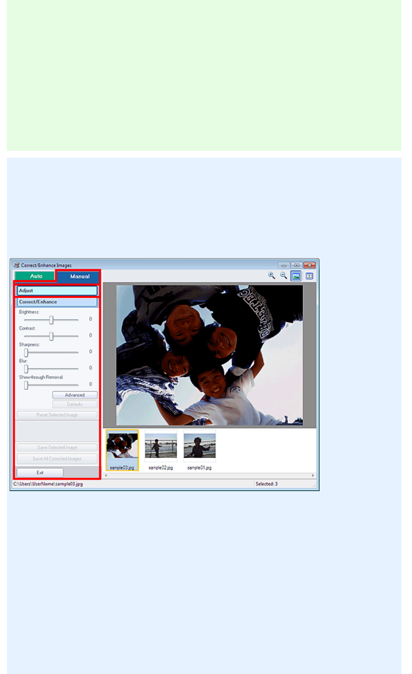Minimize the Correct/Enhance Images window
412x674 pixels.
click(284, 265)
